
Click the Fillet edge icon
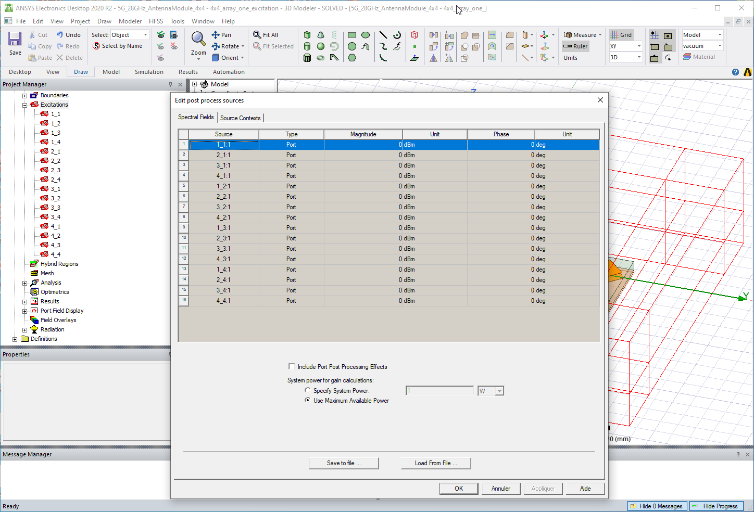510,35
